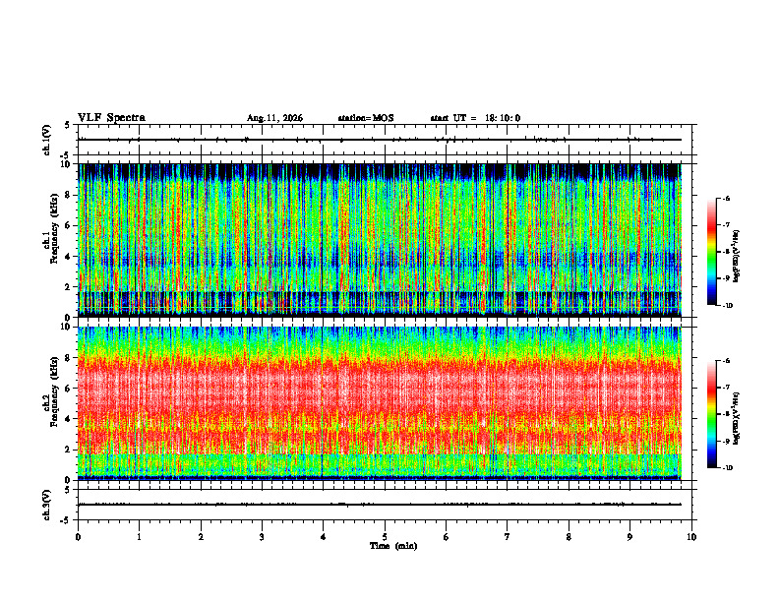Select the Time (min) axis label
The width and height of the screenshot is (779, 602).
pyautogui.click(x=393, y=546)
